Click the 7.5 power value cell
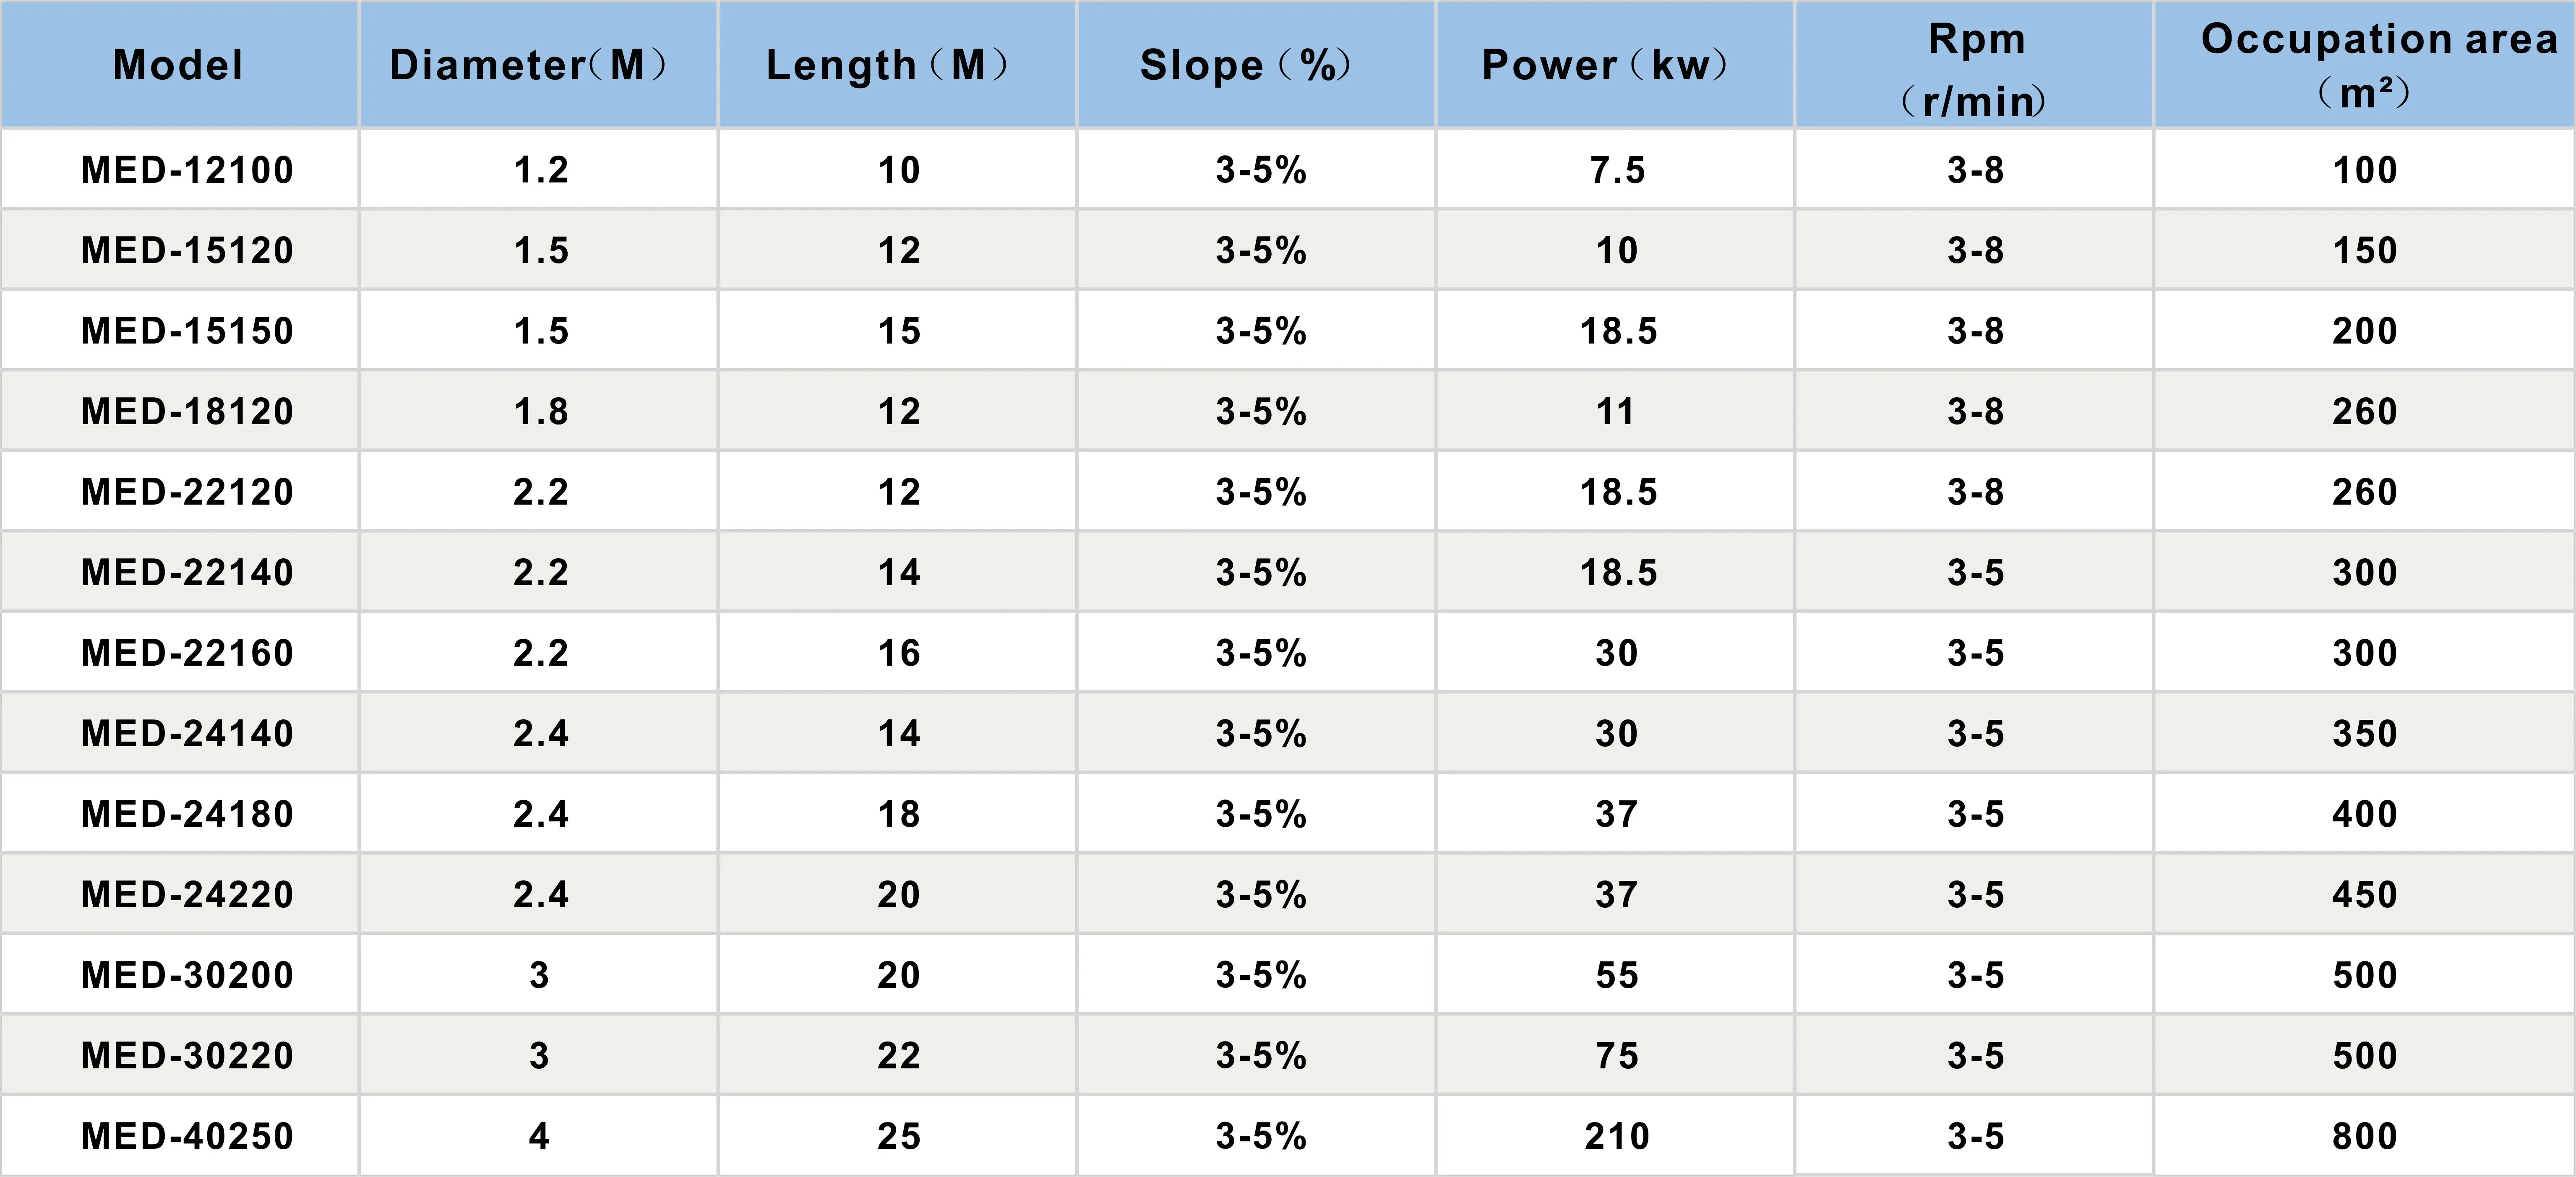 point(1617,170)
